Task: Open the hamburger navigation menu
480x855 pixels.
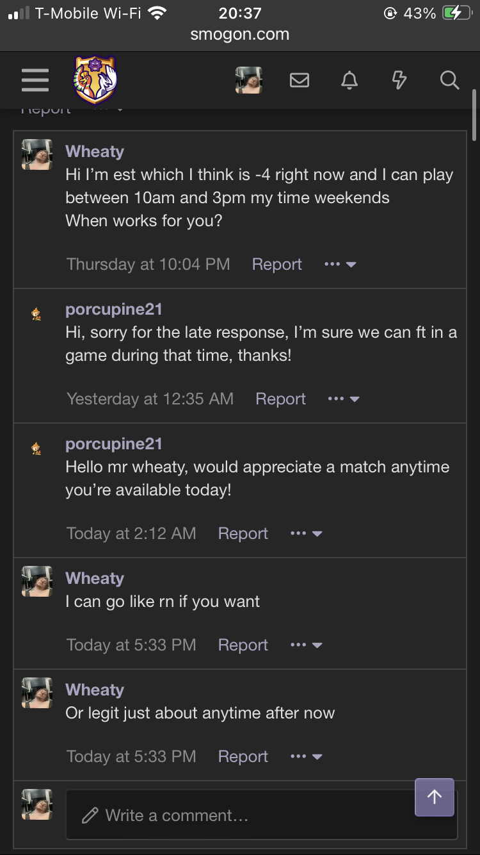Action: pos(35,80)
